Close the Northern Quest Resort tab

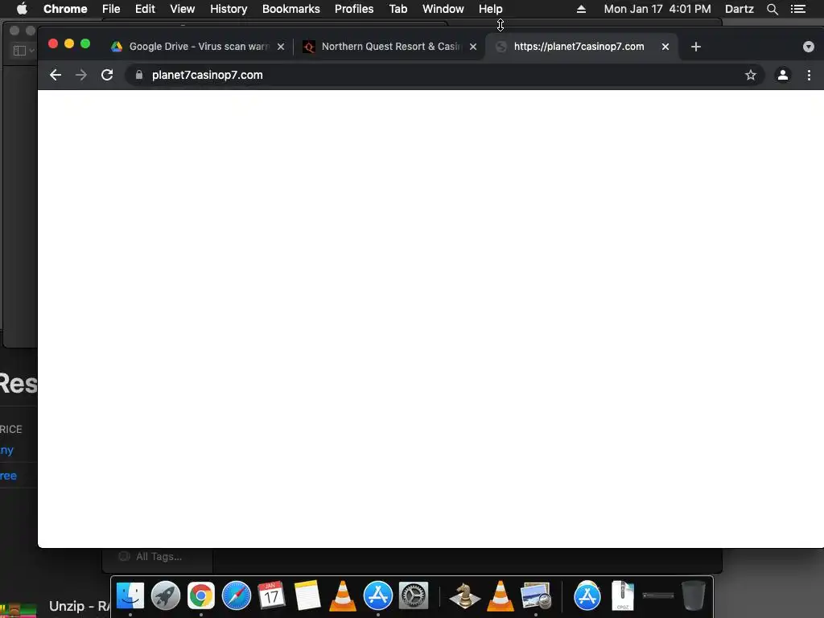[473, 47]
